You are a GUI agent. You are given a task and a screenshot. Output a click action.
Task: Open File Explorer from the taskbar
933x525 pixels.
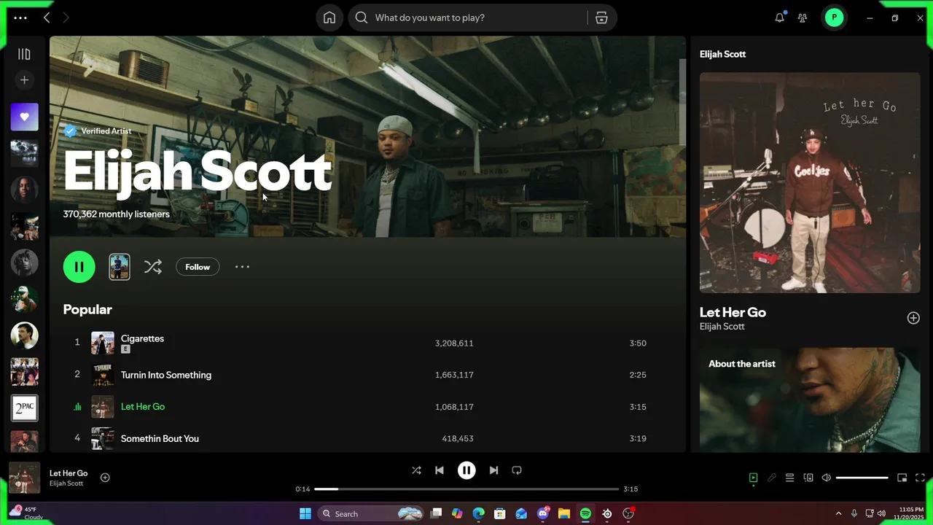pos(564,513)
